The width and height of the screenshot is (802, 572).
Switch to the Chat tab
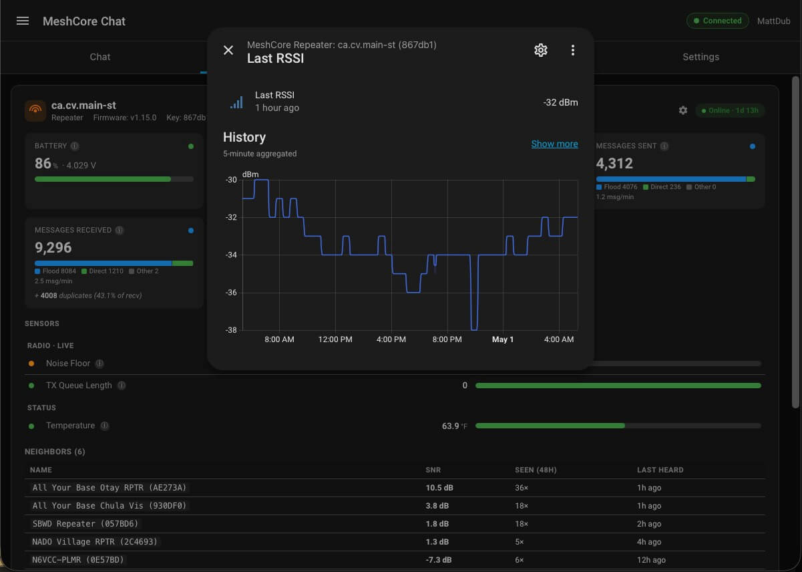(x=100, y=57)
